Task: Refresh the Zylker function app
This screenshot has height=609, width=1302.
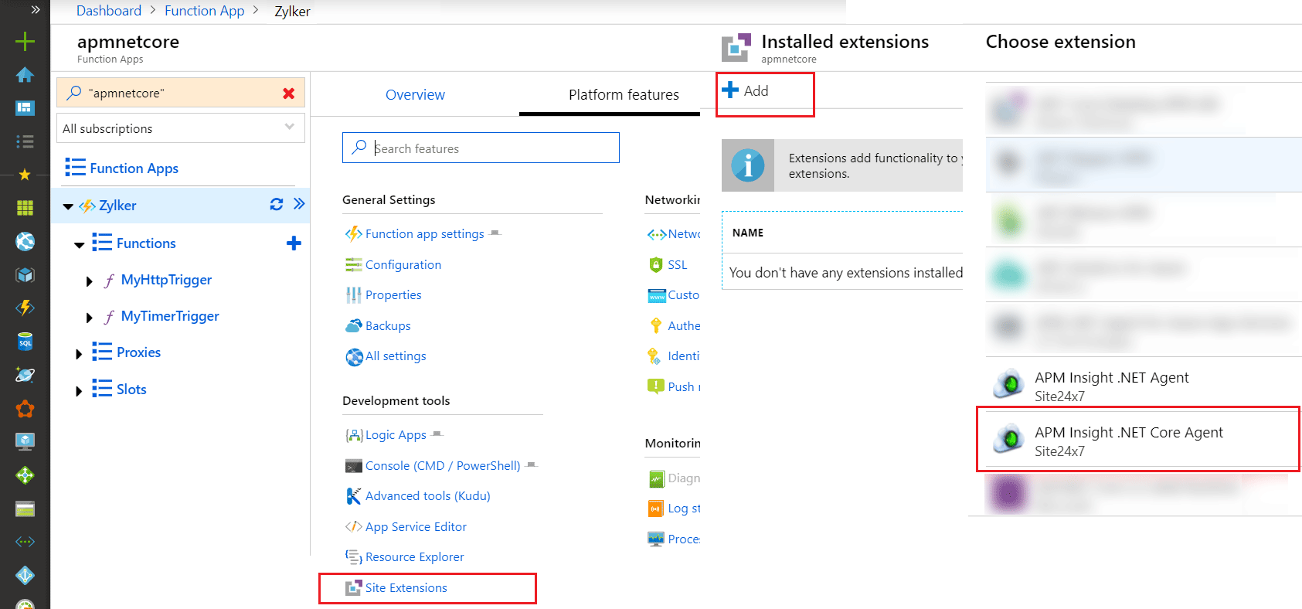Action: tap(276, 205)
